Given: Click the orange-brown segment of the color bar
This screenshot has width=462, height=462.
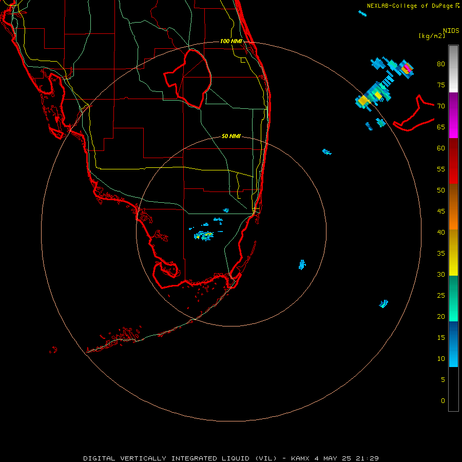Looking at the screenshot, I should 453,206.
